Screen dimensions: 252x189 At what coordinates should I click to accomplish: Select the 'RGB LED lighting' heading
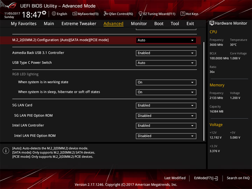tap(26, 74)
